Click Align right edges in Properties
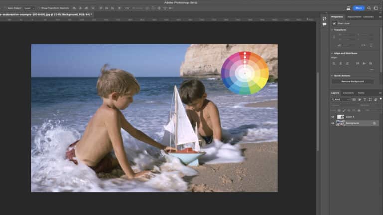Viewport: 383px width, 215px height. tap(347, 63)
